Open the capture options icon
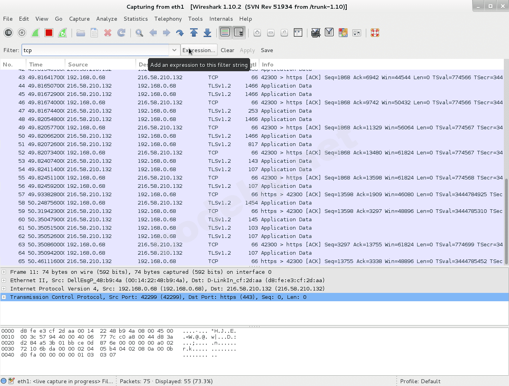 click(22, 33)
